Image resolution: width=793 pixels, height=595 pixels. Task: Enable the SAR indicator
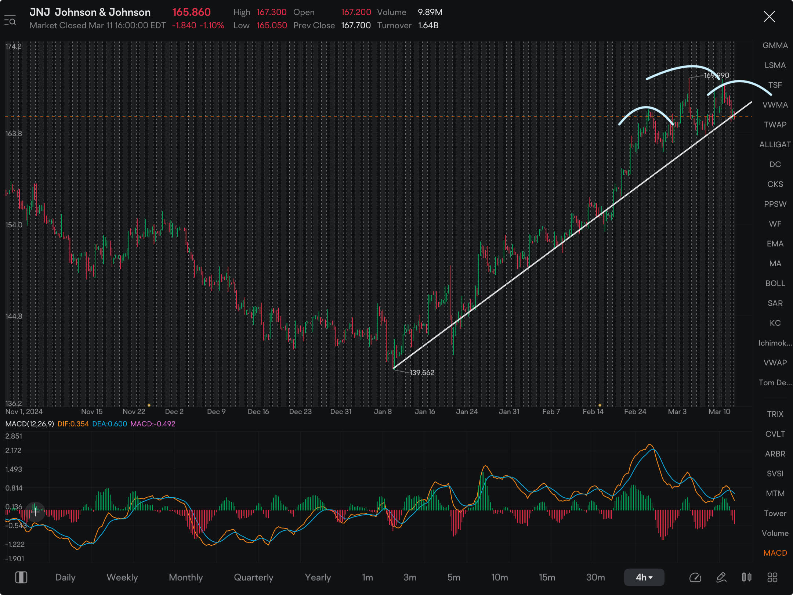[x=775, y=303]
